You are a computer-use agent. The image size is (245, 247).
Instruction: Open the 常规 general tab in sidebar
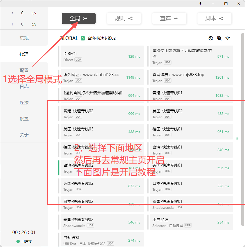24,38
